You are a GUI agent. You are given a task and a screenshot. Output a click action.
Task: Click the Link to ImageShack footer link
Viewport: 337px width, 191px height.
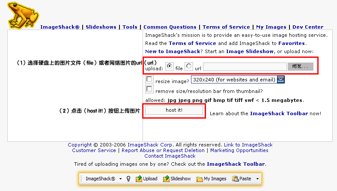(248, 145)
